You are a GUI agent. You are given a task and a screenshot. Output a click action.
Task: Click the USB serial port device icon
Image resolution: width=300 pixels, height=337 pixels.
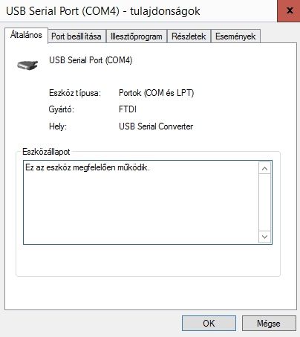27,65
